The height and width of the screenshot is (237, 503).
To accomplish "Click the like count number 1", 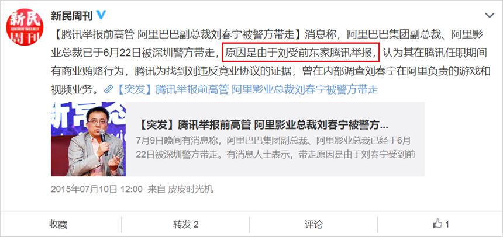I will click(447, 225).
